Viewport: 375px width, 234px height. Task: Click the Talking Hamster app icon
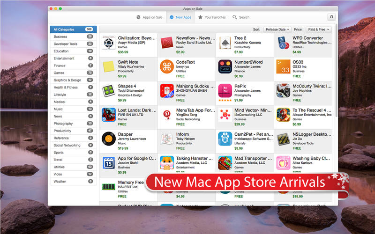(x=167, y=163)
